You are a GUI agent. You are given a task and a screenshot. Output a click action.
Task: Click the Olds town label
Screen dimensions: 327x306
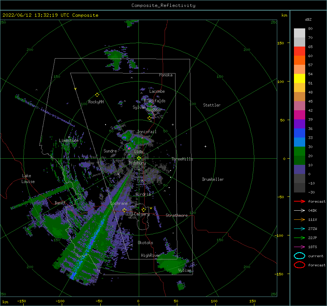(x=138, y=151)
